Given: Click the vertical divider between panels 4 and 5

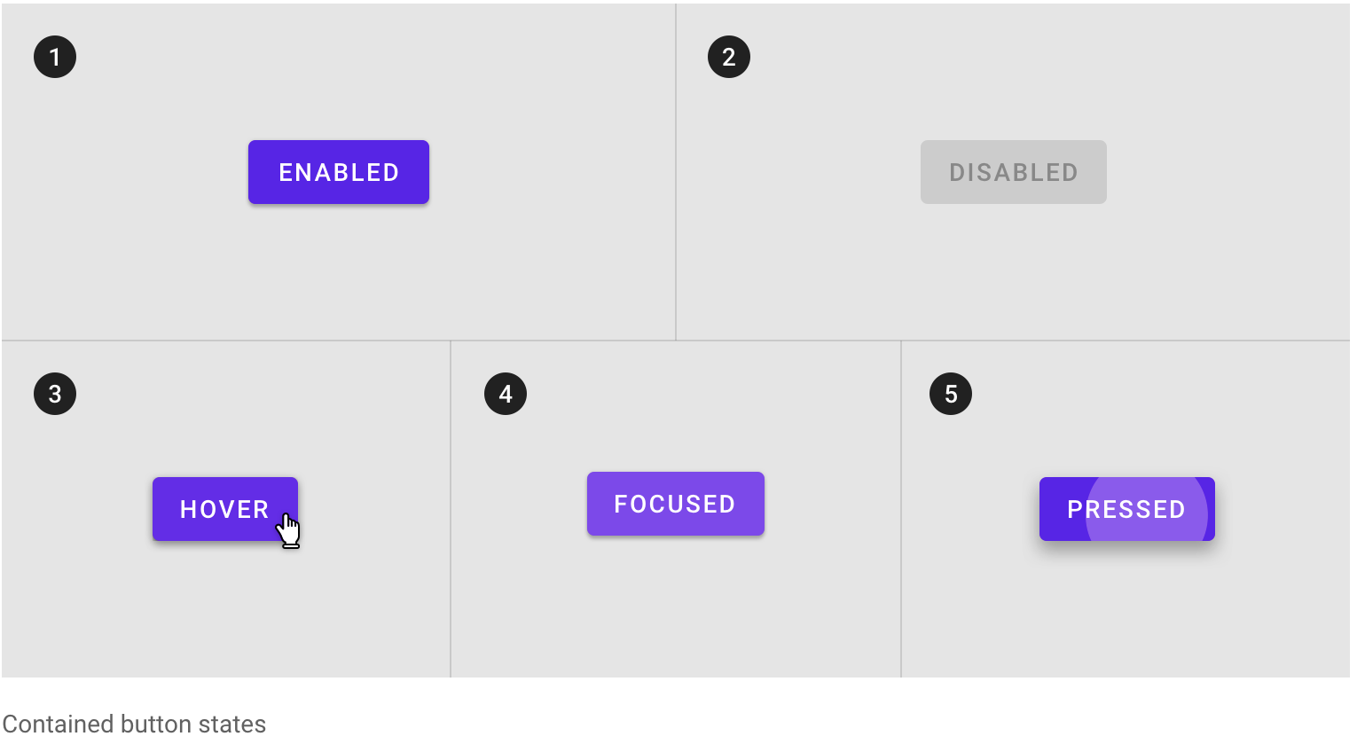Looking at the screenshot, I should [x=901, y=509].
